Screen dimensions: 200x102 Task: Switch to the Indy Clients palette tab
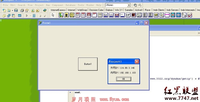159,10
